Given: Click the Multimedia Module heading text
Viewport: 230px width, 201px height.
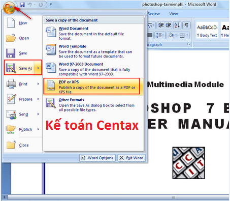Looking at the screenshot, I should (185, 84).
